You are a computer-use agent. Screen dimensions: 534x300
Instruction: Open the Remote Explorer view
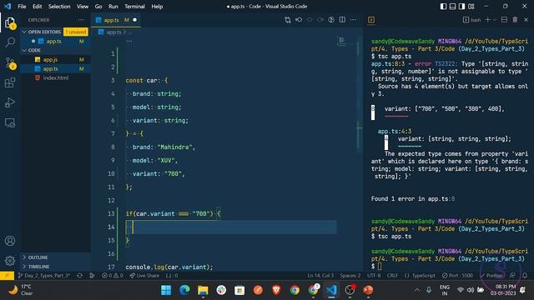10,122
